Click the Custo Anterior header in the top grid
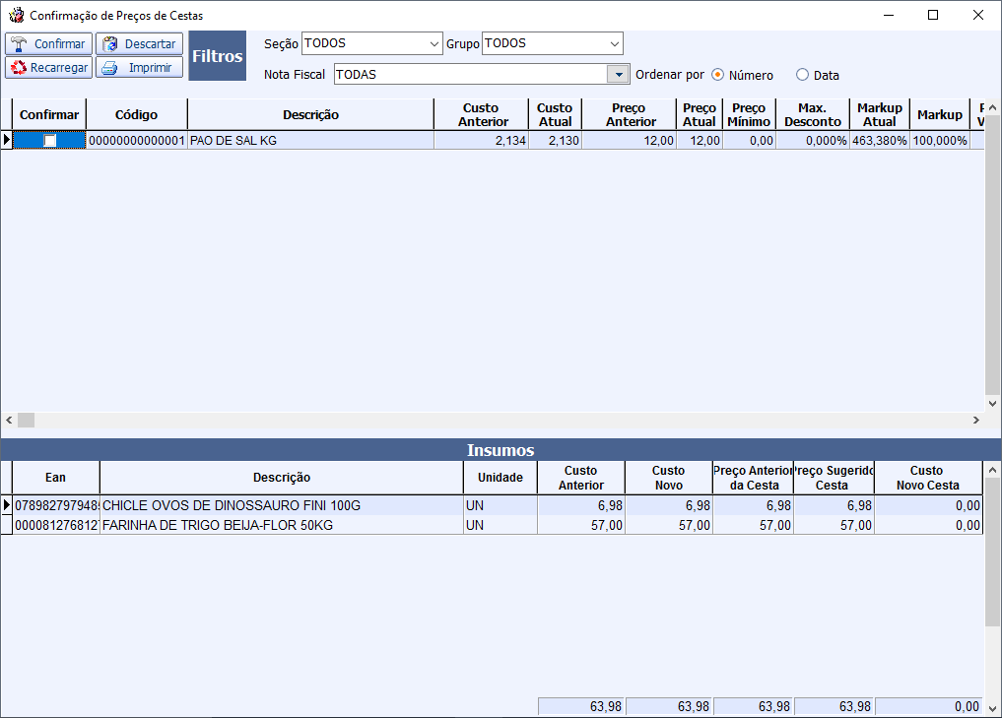1002x718 pixels. point(482,115)
